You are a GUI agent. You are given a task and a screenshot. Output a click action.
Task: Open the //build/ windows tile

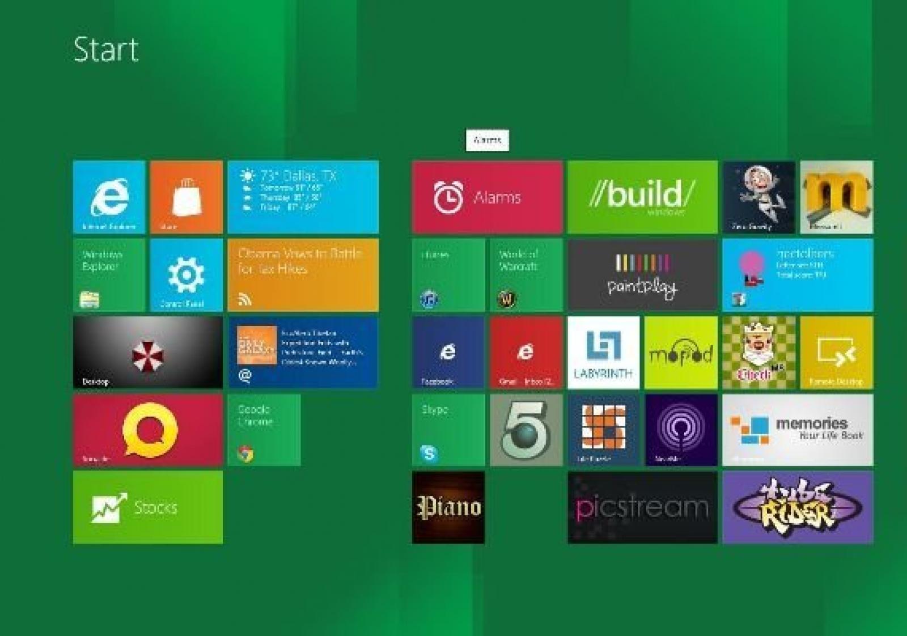[x=642, y=197]
